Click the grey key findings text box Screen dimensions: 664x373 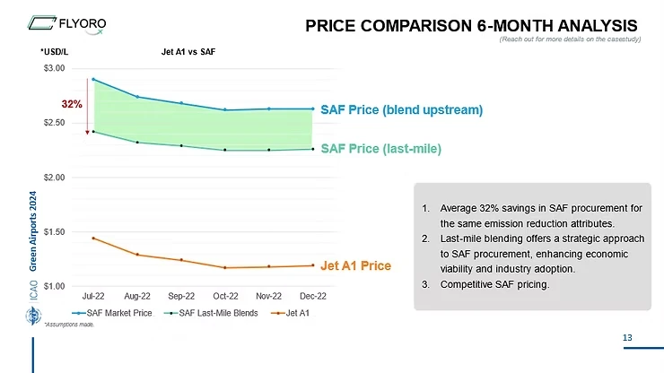pyautogui.click(x=532, y=247)
